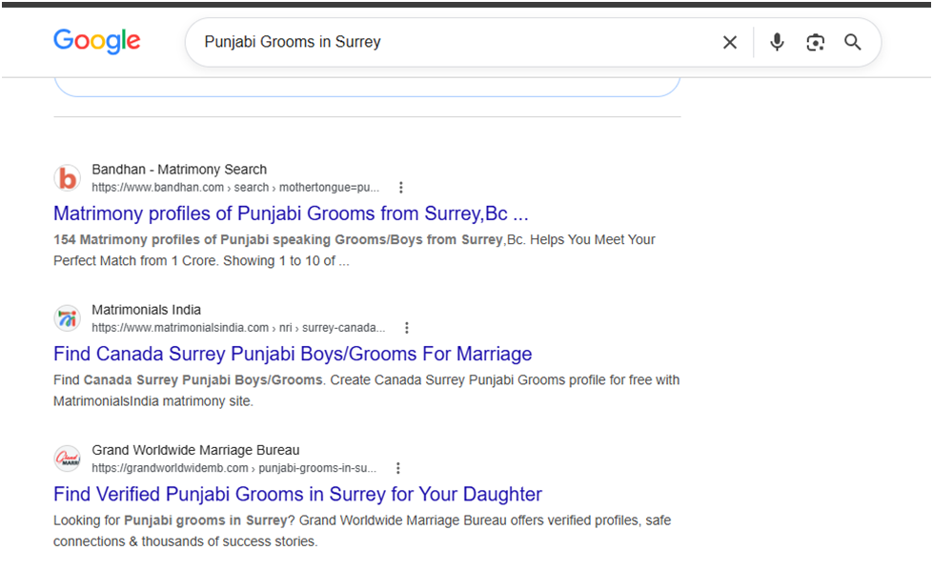Open search by image camera icon
The image size is (933, 571).
coord(815,42)
